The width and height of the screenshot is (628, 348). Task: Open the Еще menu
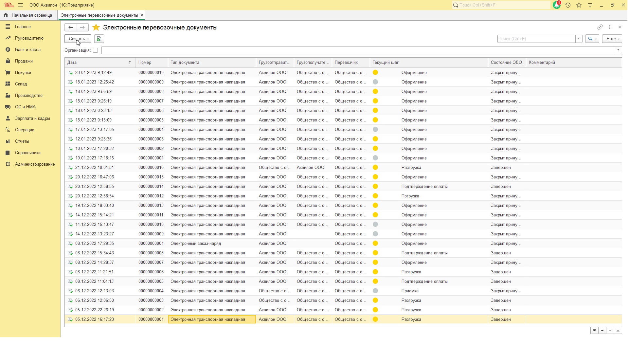click(612, 39)
